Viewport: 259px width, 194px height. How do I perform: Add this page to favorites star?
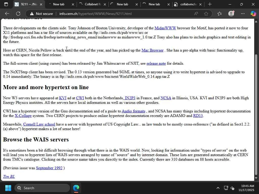coord(206,14)
